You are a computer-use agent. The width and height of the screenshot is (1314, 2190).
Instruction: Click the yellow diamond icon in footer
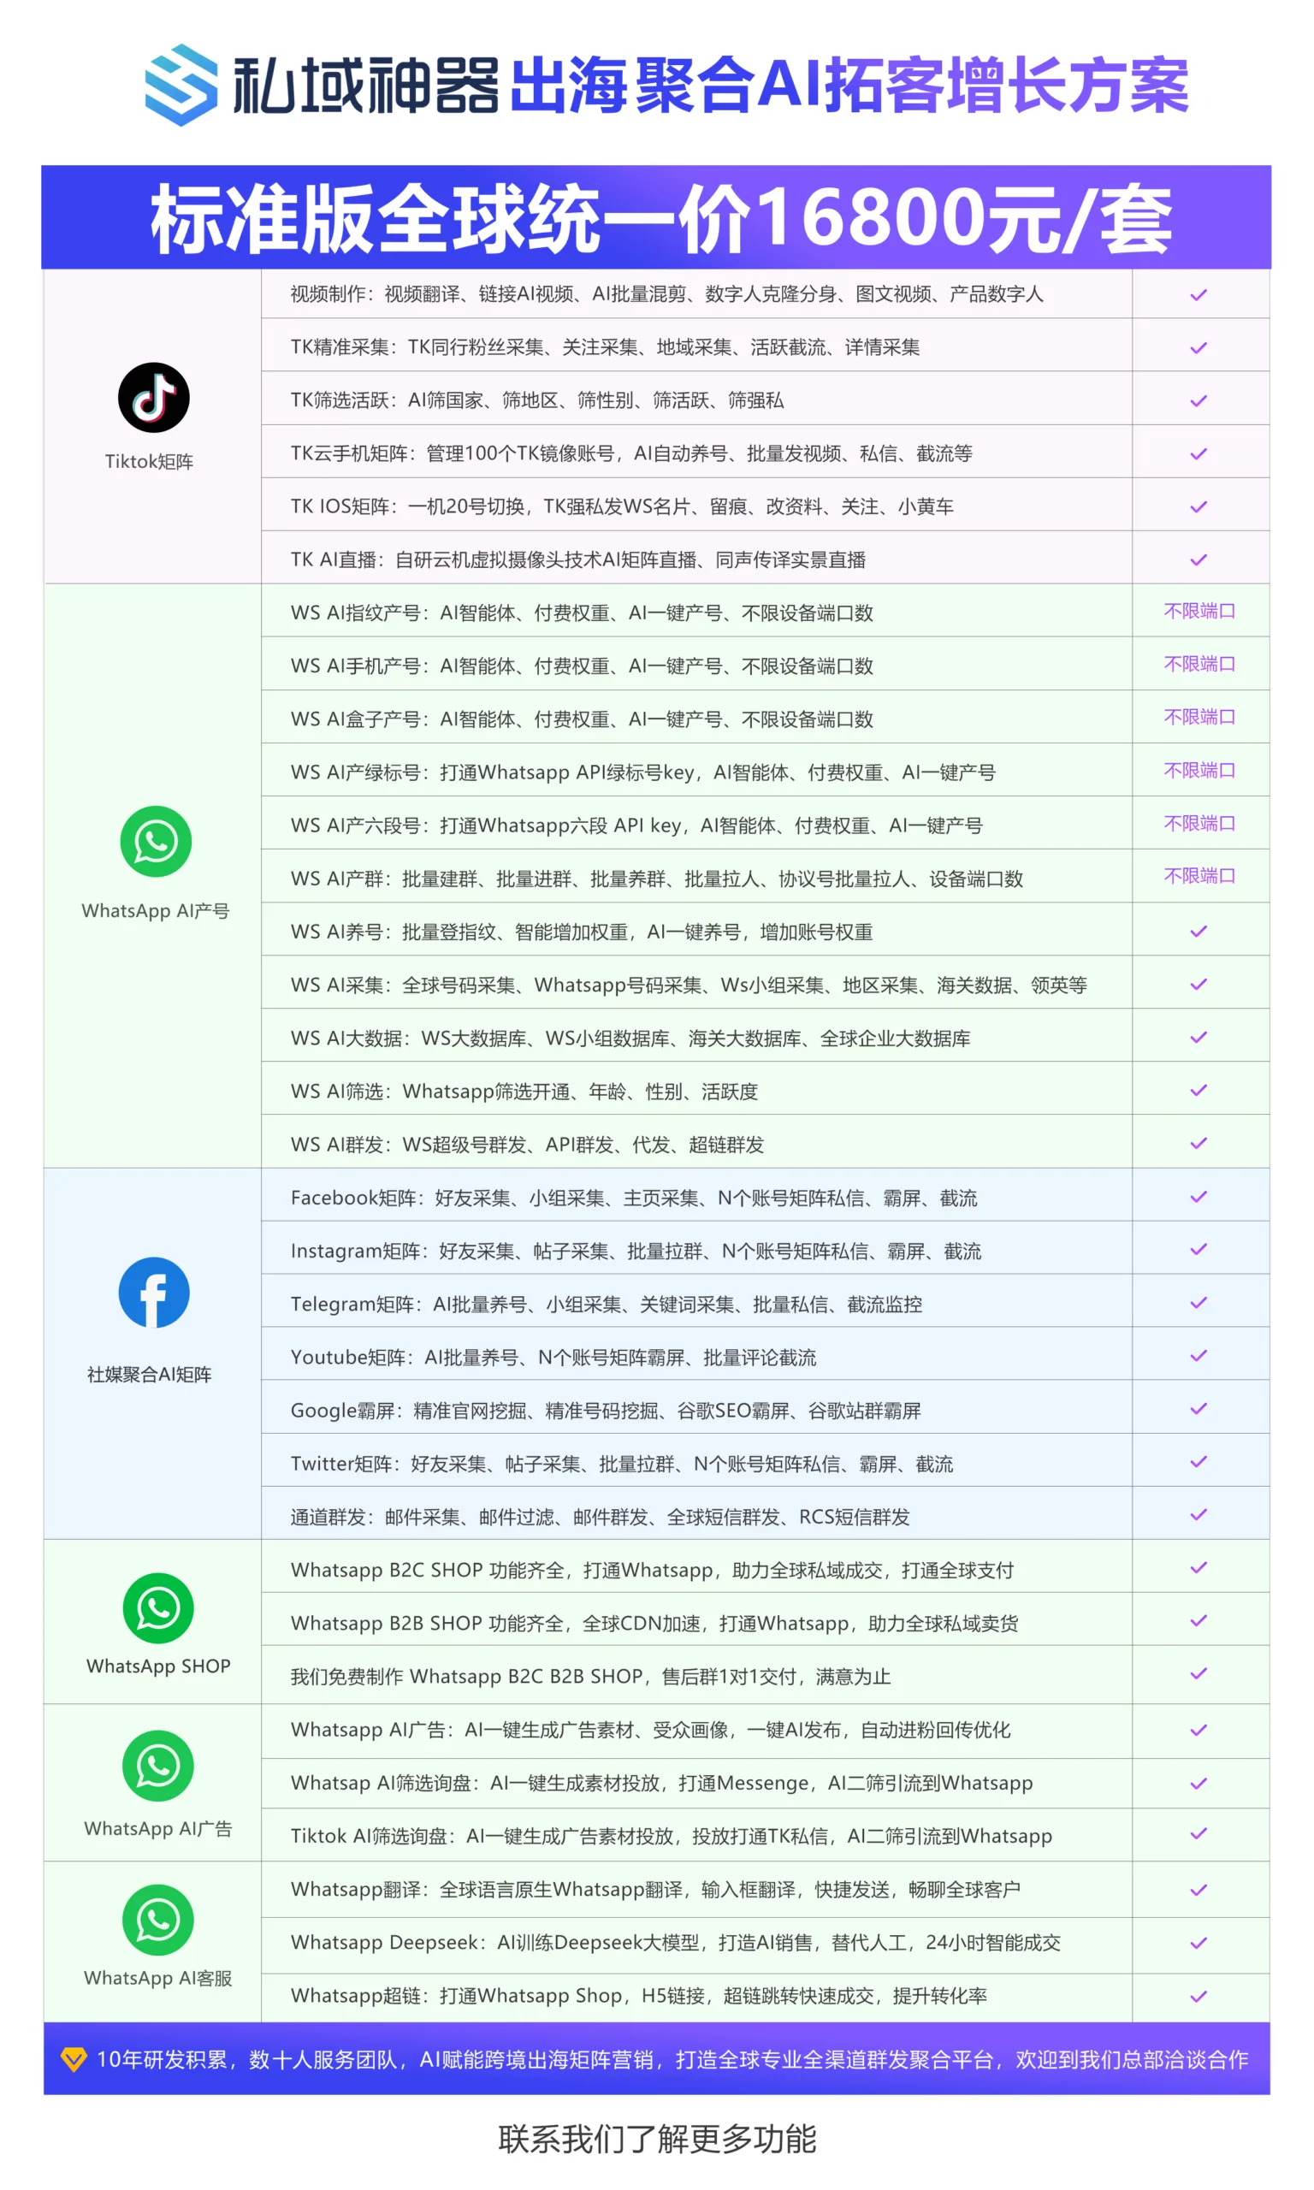(x=74, y=2059)
